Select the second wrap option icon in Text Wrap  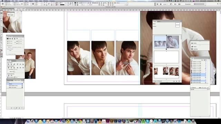click(10, 39)
